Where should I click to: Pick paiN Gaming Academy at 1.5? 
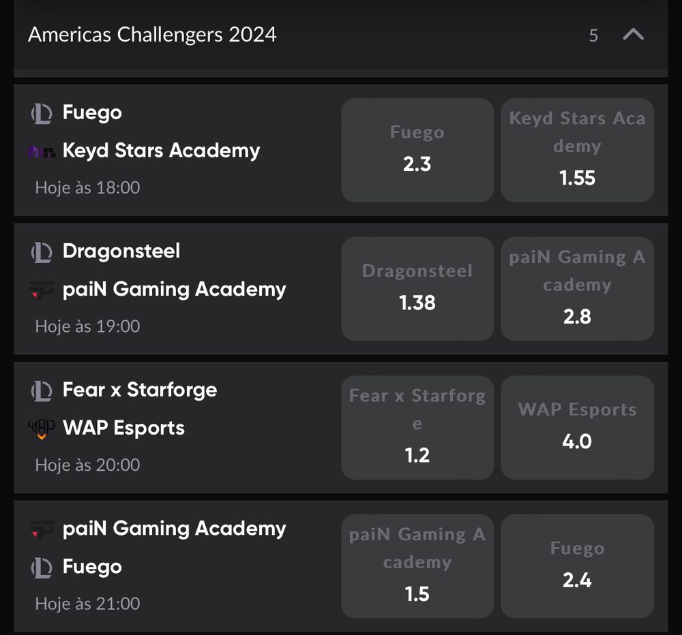pos(417,566)
